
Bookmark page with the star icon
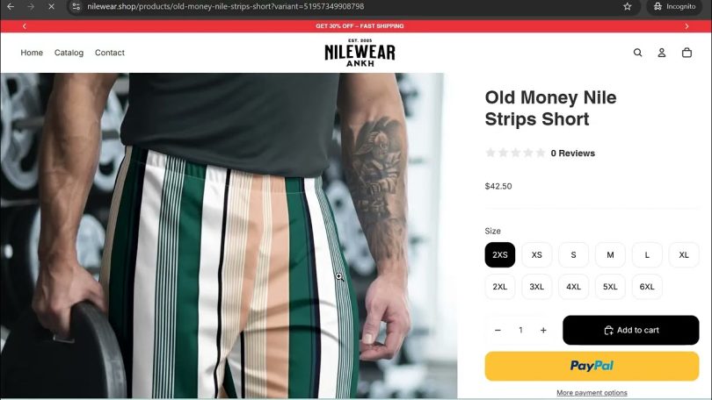point(627,6)
